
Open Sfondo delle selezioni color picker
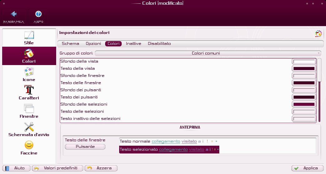pyautogui.click(x=304, y=104)
